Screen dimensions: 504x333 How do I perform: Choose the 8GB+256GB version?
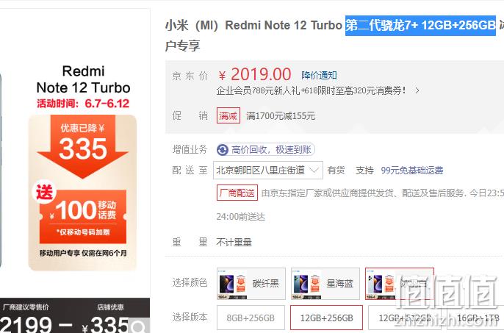pyautogui.click(x=251, y=318)
